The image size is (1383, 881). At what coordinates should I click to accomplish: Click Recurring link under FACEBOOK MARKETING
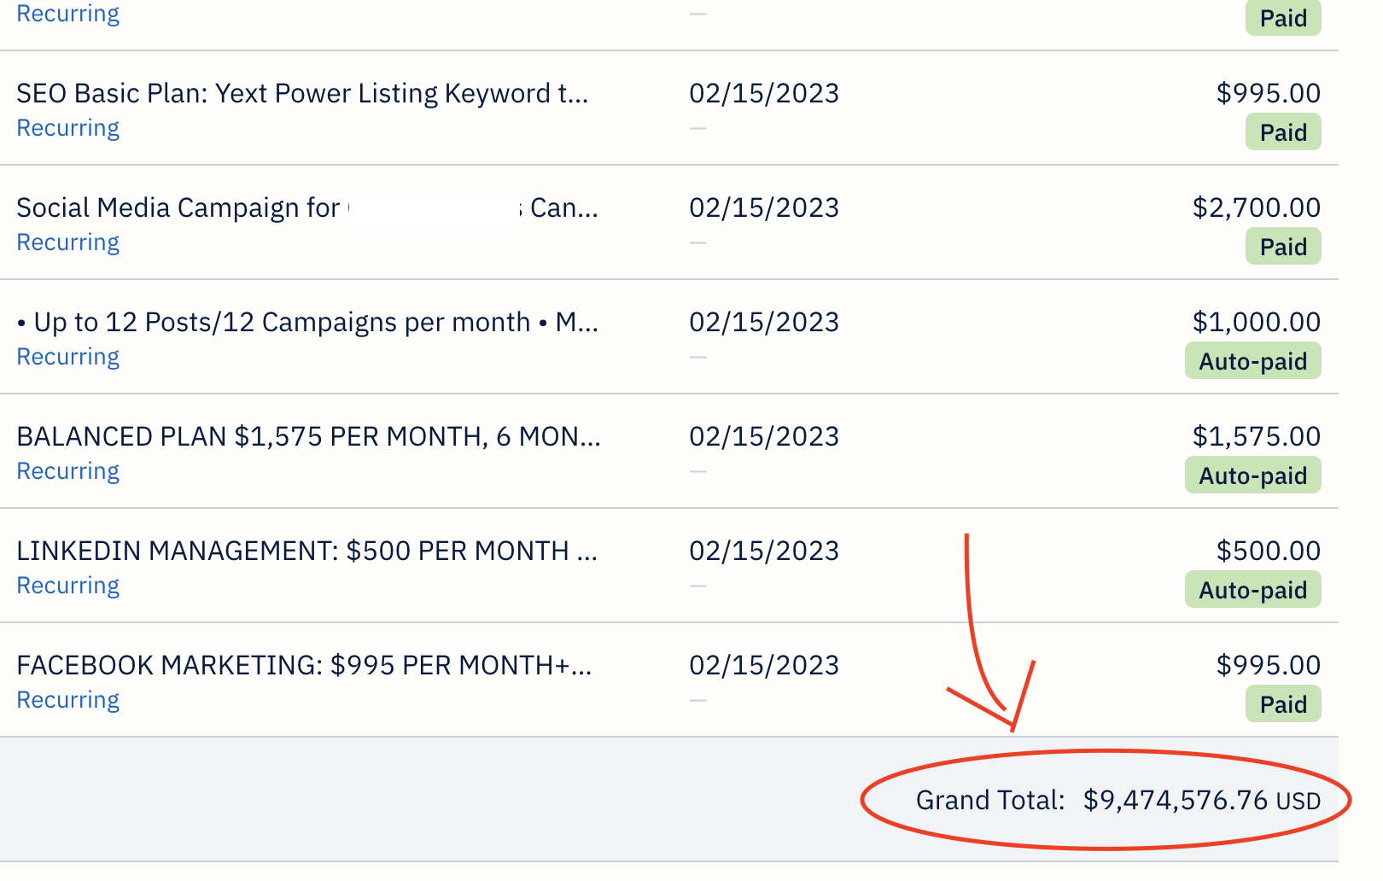click(x=68, y=700)
